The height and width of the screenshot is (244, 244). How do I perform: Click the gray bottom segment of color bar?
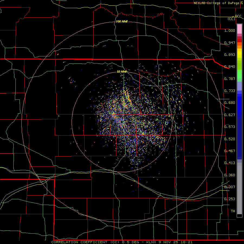239,188
